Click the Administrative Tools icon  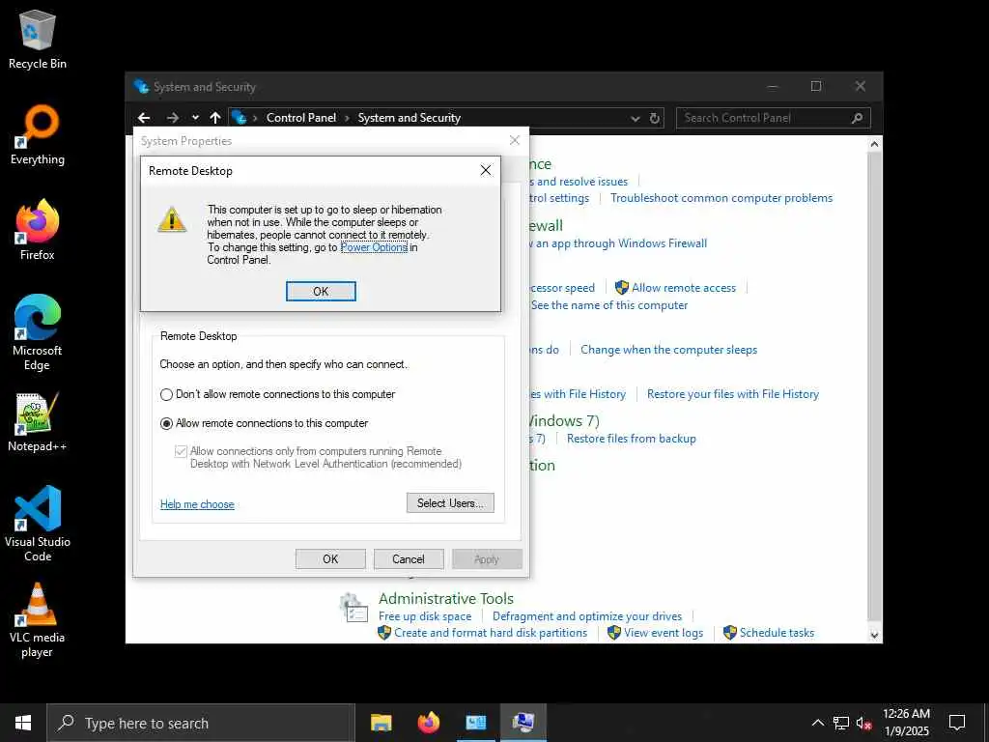tap(353, 608)
